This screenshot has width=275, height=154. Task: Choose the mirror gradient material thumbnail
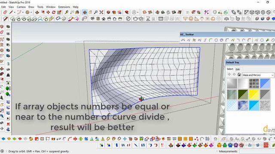[x=232, y=84]
